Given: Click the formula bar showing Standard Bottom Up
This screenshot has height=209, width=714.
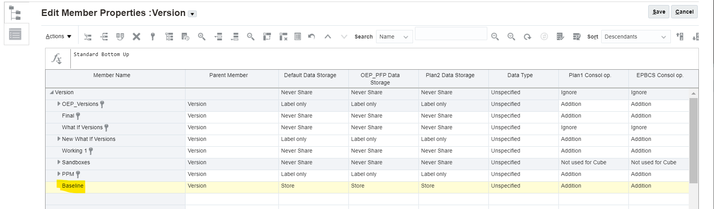Looking at the screenshot, I should click(384, 58).
